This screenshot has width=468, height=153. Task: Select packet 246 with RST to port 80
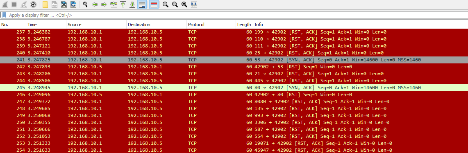[x=234, y=94]
